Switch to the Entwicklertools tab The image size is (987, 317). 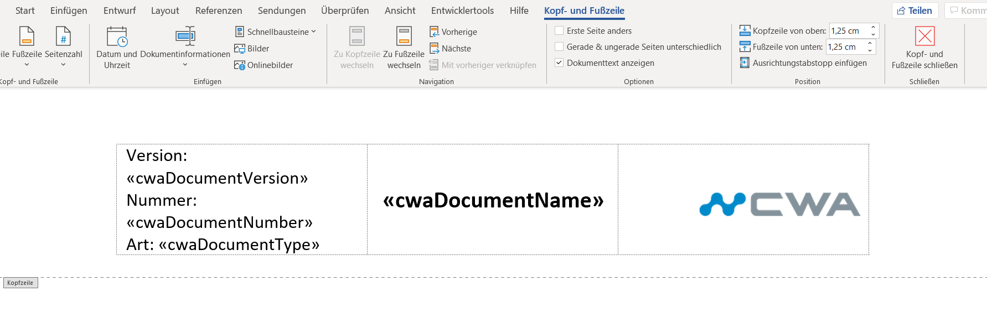pyautogui.click(x=462, y=11)
